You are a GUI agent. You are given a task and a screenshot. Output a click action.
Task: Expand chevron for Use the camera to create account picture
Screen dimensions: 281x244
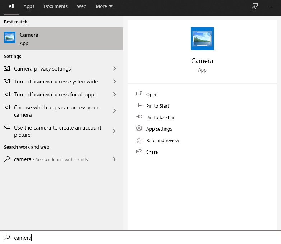(114, 131)
